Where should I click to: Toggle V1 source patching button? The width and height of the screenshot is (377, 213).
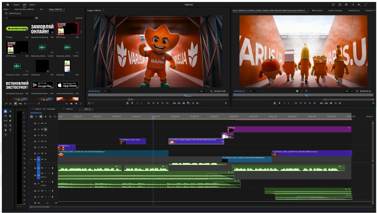pyautogui.click(x=32, y=159)
